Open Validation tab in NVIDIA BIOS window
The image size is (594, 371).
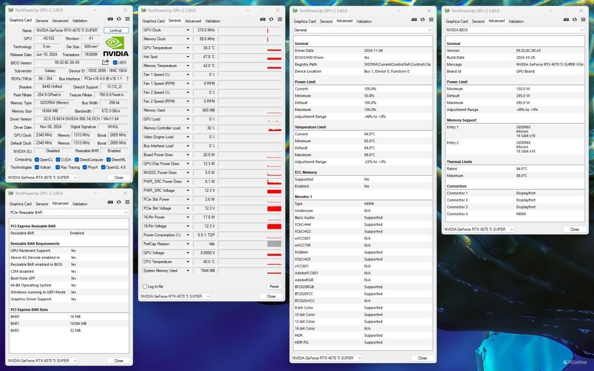[x=516, y=21]
